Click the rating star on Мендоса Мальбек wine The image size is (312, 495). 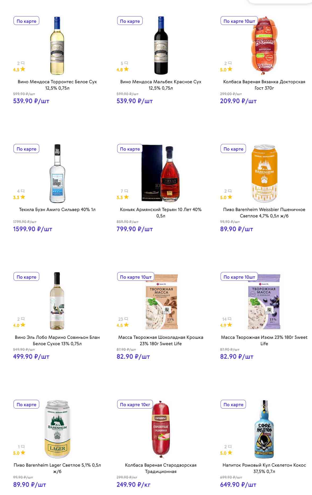[126, 69]
